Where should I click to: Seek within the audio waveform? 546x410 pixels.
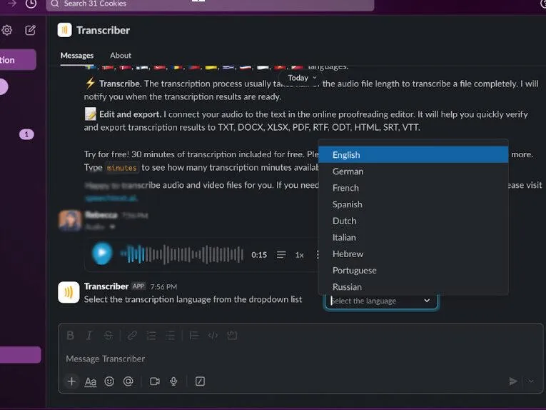coord(182,254)
